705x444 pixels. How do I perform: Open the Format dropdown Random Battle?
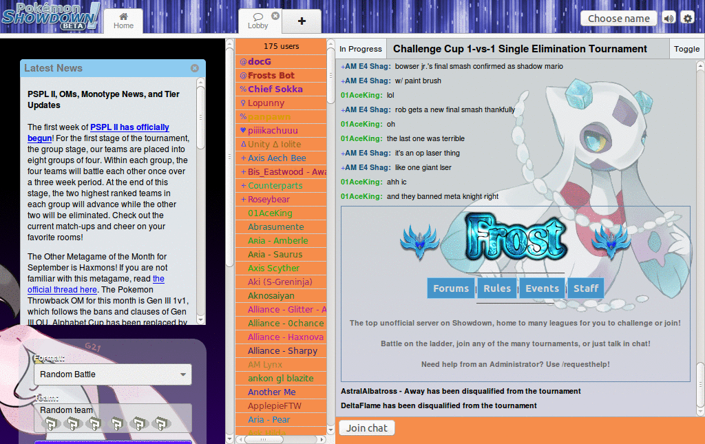click(x=113, y=374)
